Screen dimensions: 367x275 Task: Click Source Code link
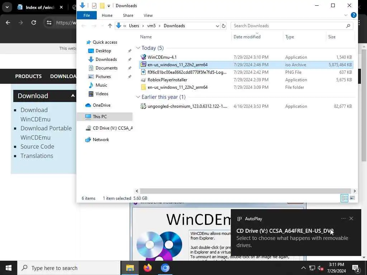(x=37, y=146)
